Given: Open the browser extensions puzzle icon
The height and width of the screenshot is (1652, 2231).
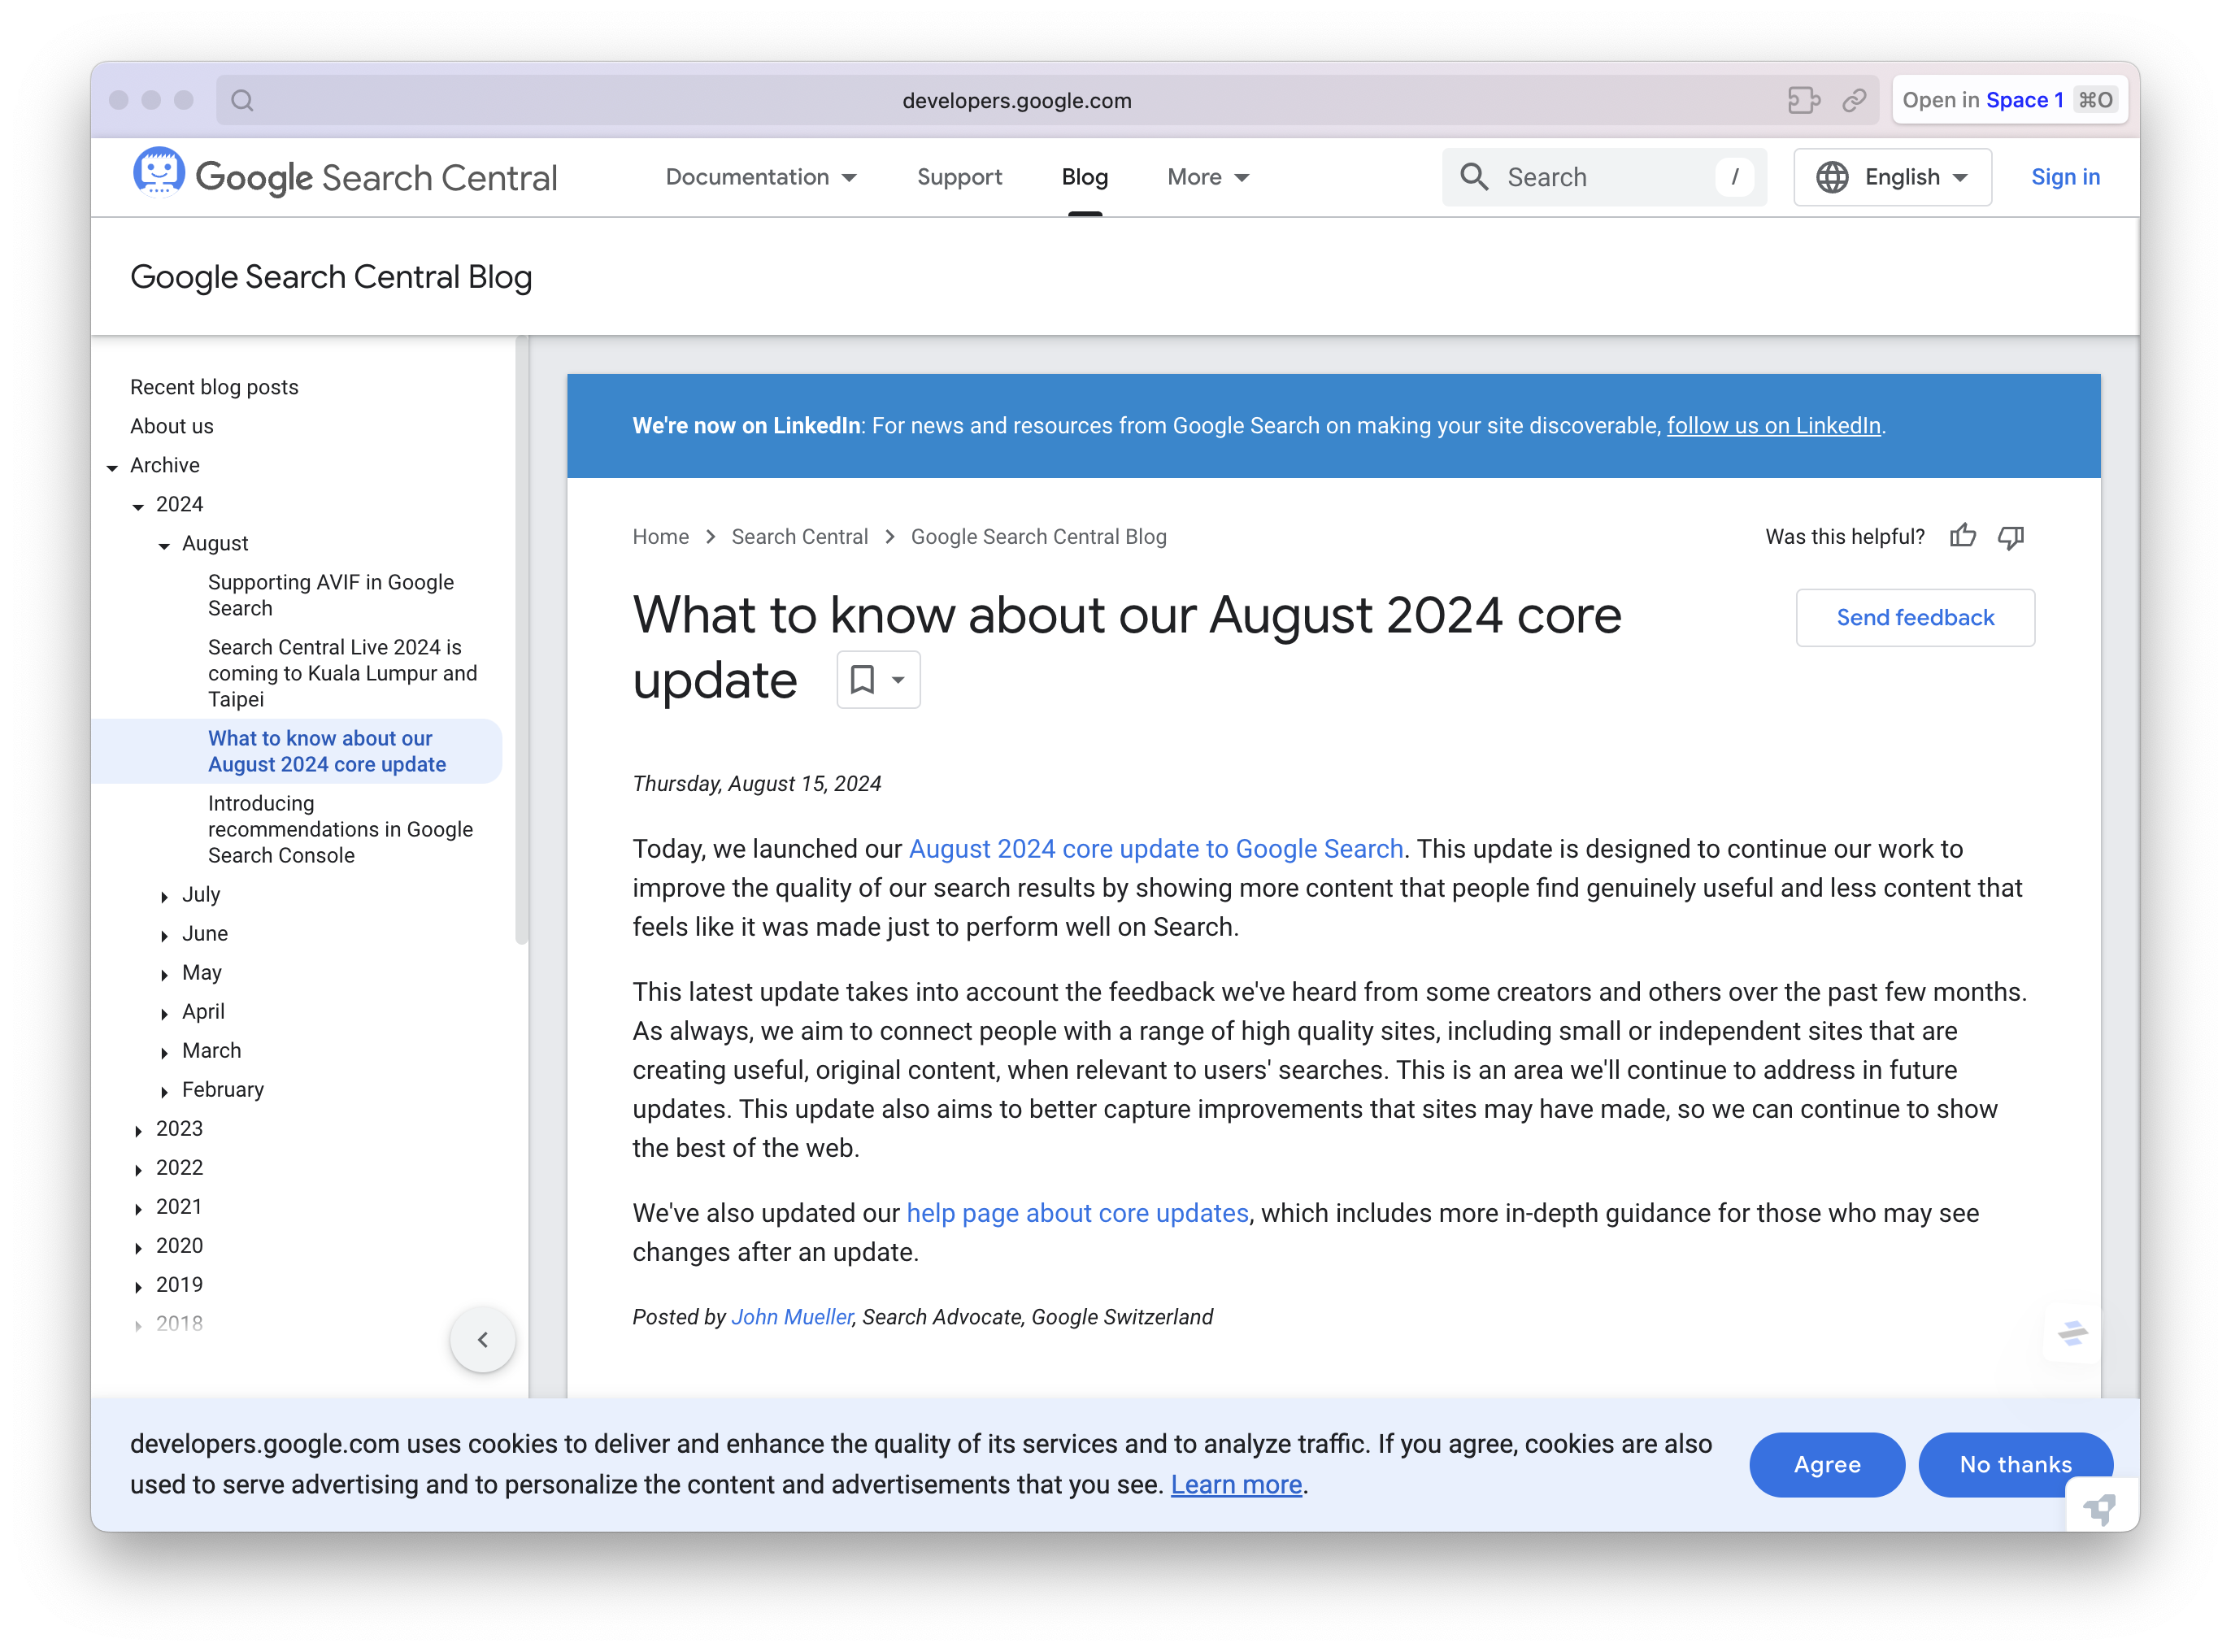Looking at the screenshot, I should 1803,100.
